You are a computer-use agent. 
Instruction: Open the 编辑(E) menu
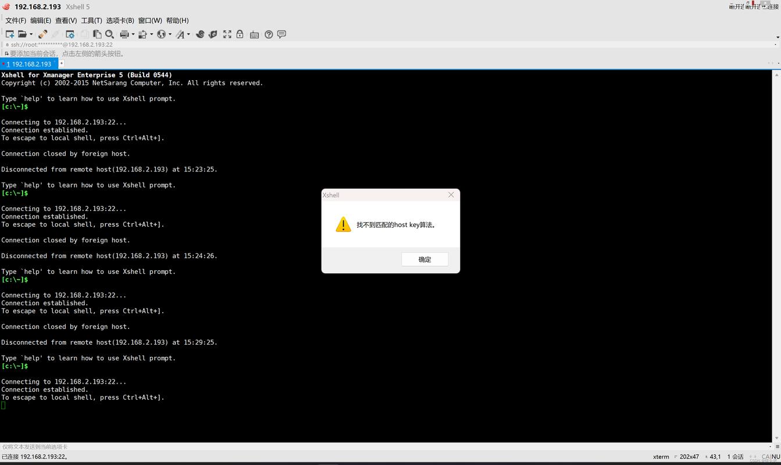click(x=41, y=20)
